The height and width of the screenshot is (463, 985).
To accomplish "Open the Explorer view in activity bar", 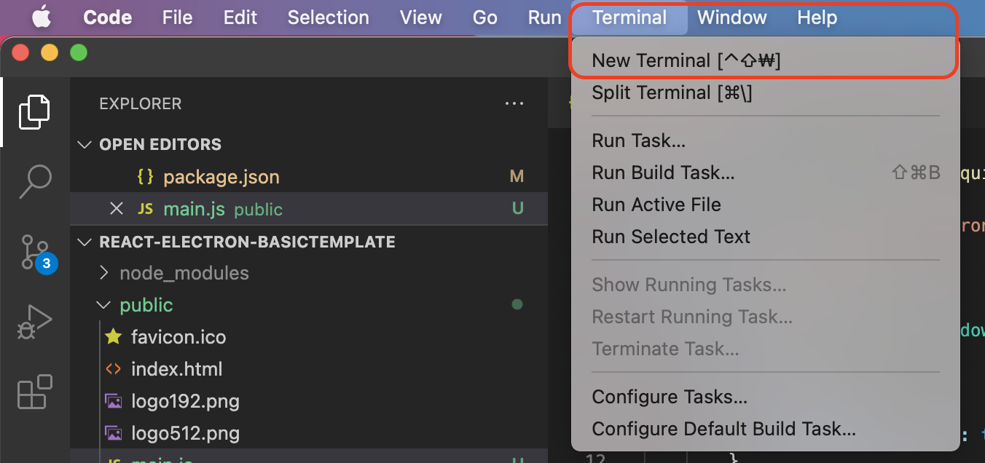I will [34, 112].
